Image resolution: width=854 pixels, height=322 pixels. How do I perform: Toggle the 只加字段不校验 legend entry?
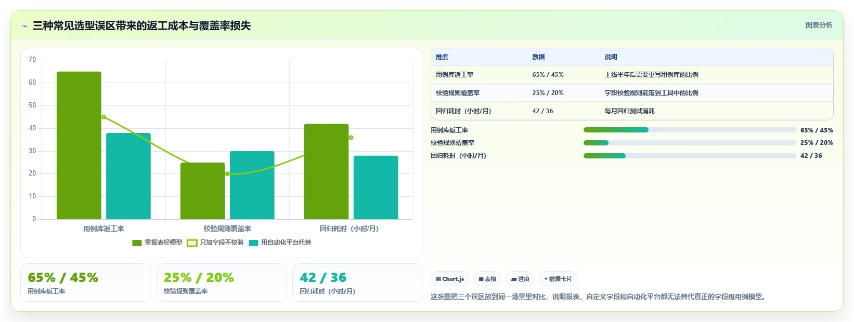pos(215,243)
